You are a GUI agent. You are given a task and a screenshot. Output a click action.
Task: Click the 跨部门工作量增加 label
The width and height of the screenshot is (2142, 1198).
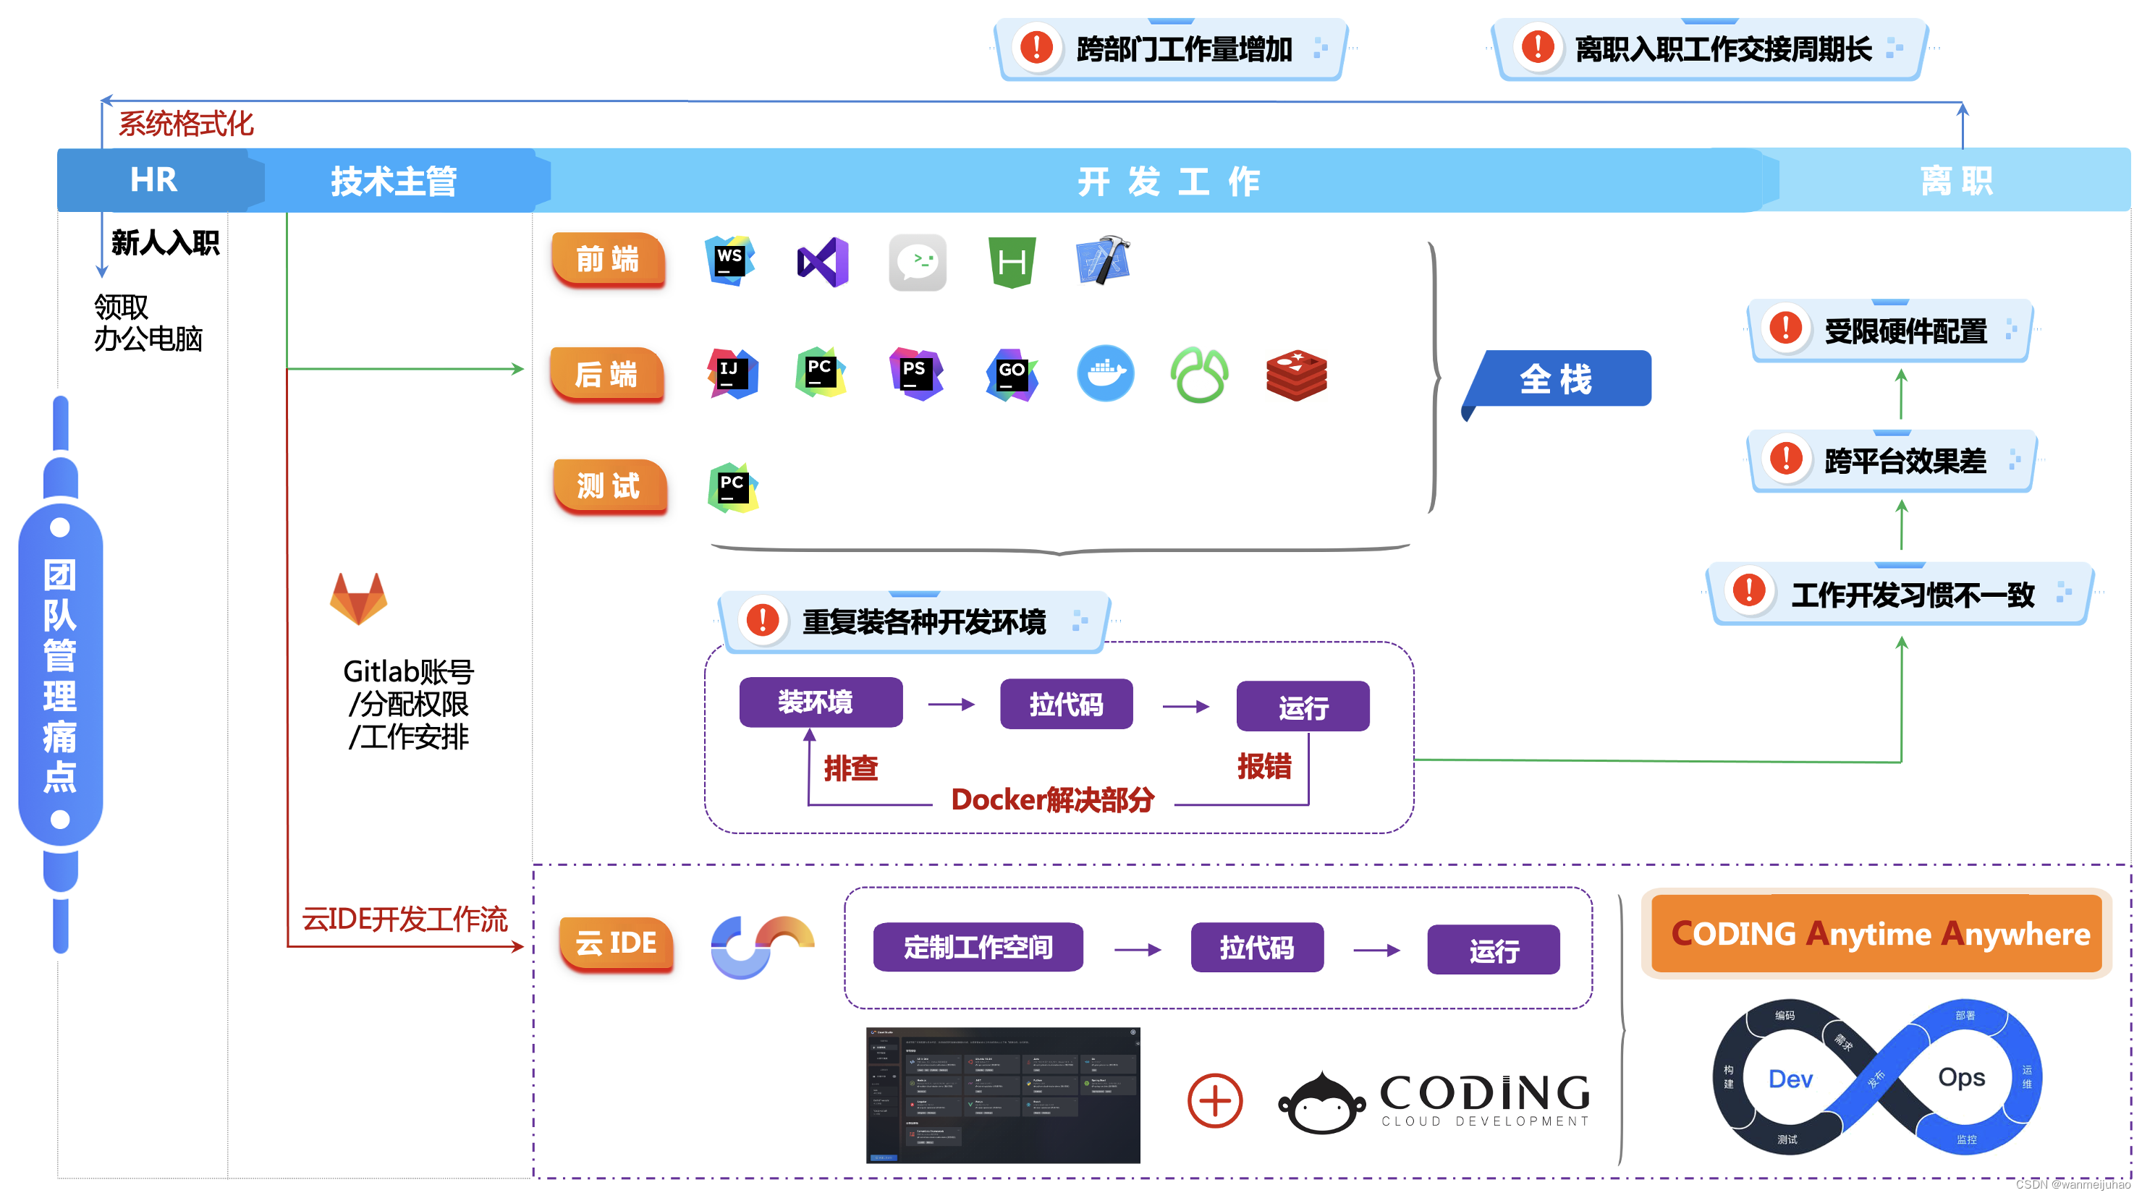(1184, 49)
